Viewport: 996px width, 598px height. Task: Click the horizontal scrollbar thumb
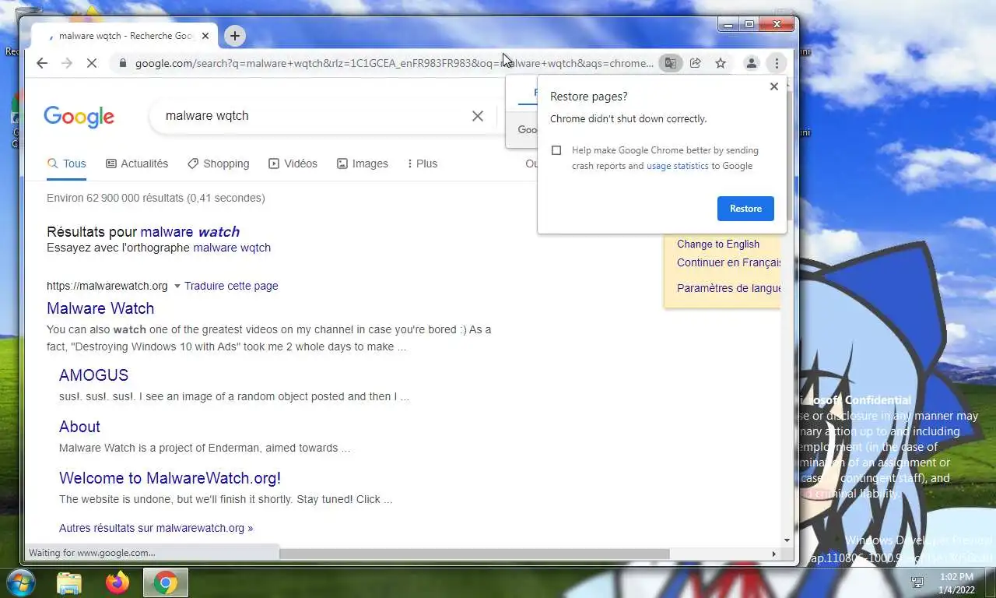click(474, 554)
